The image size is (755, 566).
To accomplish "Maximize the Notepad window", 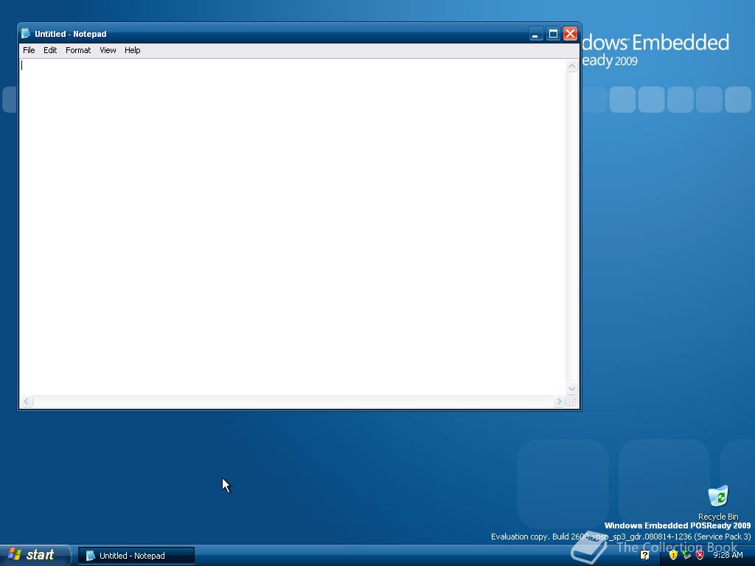I will [553, 34].
